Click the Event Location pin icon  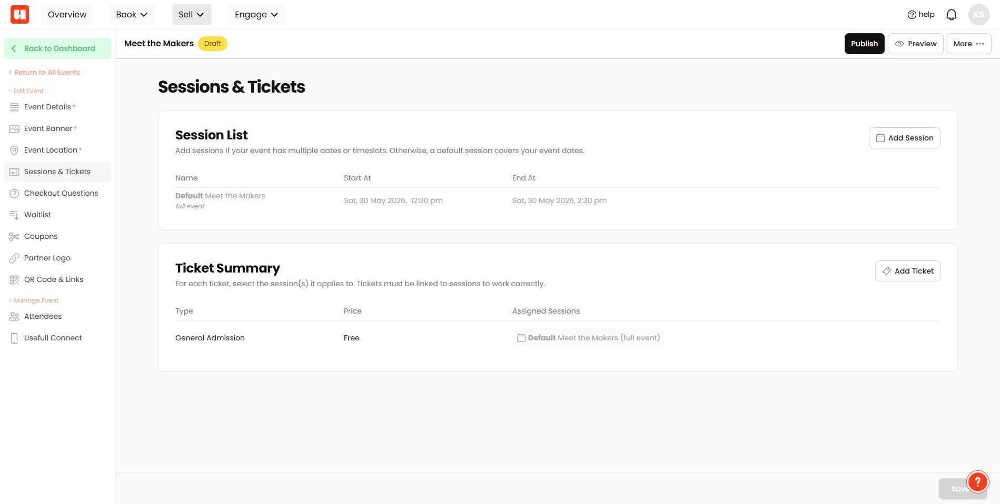14,150
